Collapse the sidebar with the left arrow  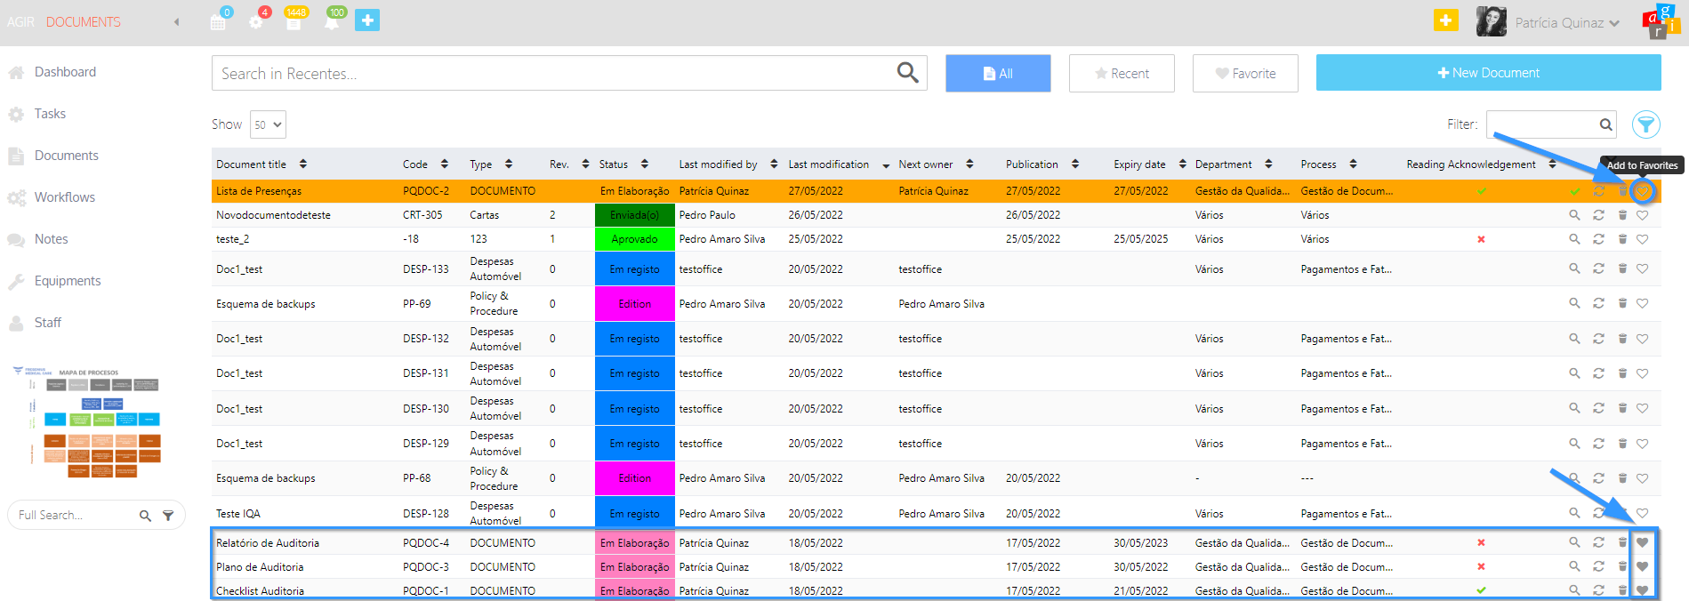(x=176, y=22)
